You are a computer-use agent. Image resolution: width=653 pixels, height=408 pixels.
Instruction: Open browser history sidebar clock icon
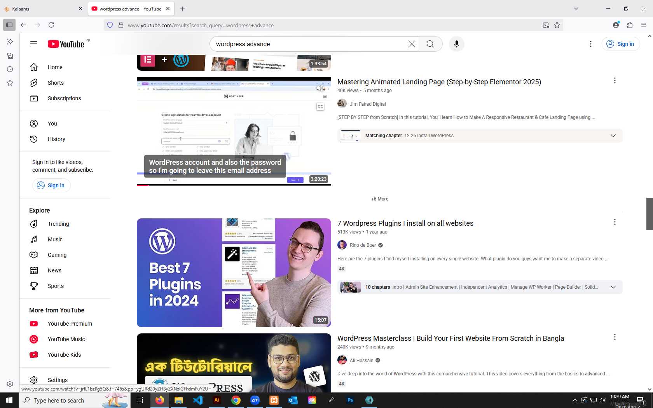(x=10, y=69)
